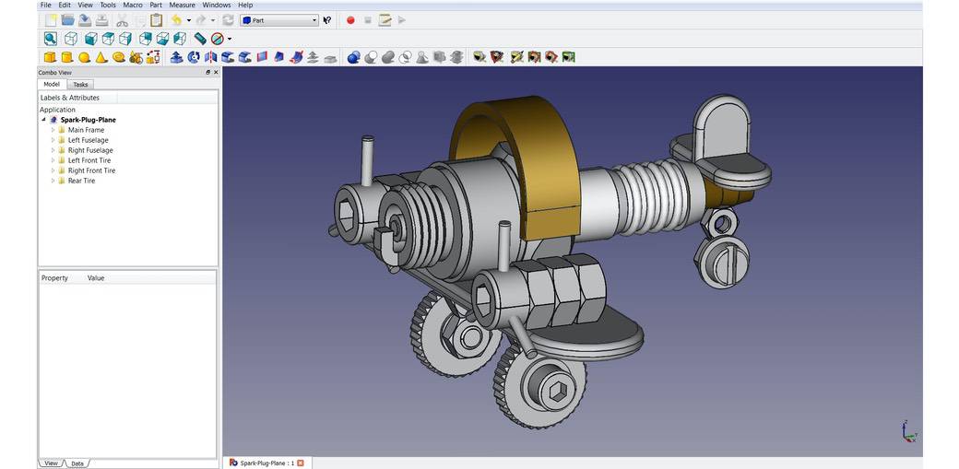The height and width of the screenshot is (469, 959).
Task: Start macro recording with the red circle
Action: click(350, 20)
